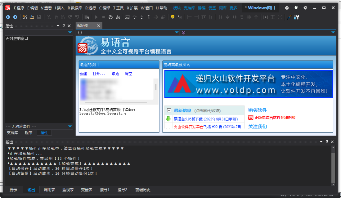This screenshot has width=341, height=198.
Task: Click the output scrollbar down arrow
Action: (x=333, y=184)
